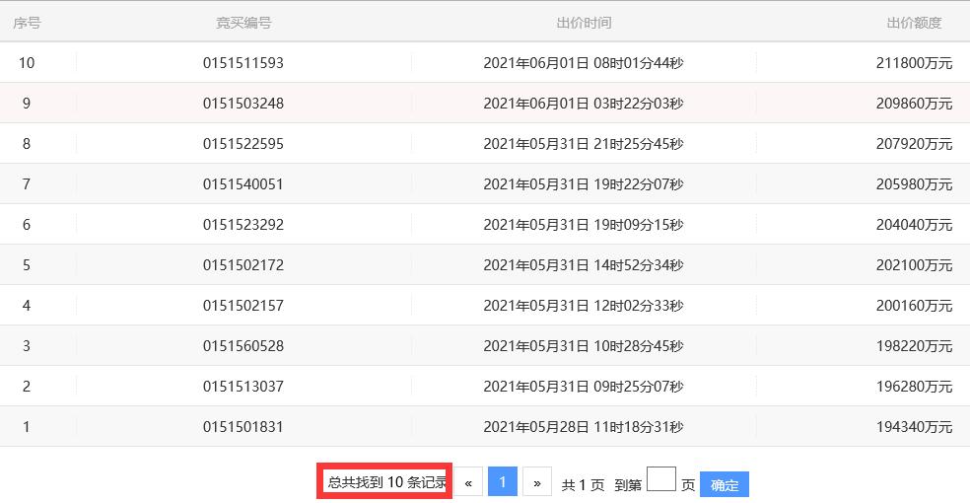The height and width of the screenshot is (503, 970).
Task: Click serial number 8 cell
Action: click(x=27, y=144)
